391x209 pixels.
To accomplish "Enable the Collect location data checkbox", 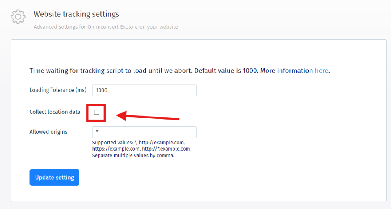I will click(x=96, y=112).
